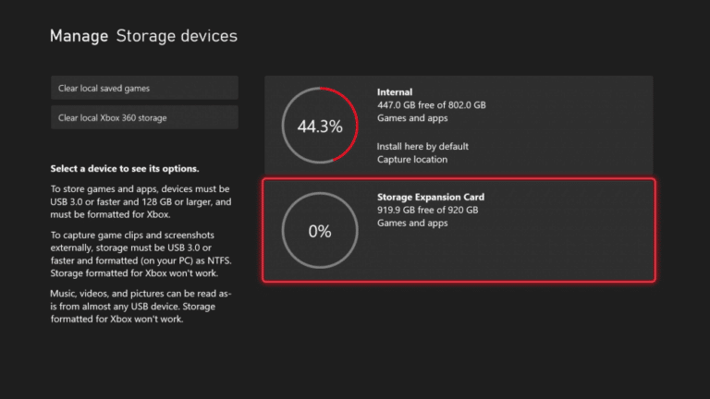This screenshot has width=710, height=399.
Task: Click the "Capture location" label
Action: pos(412,159)
